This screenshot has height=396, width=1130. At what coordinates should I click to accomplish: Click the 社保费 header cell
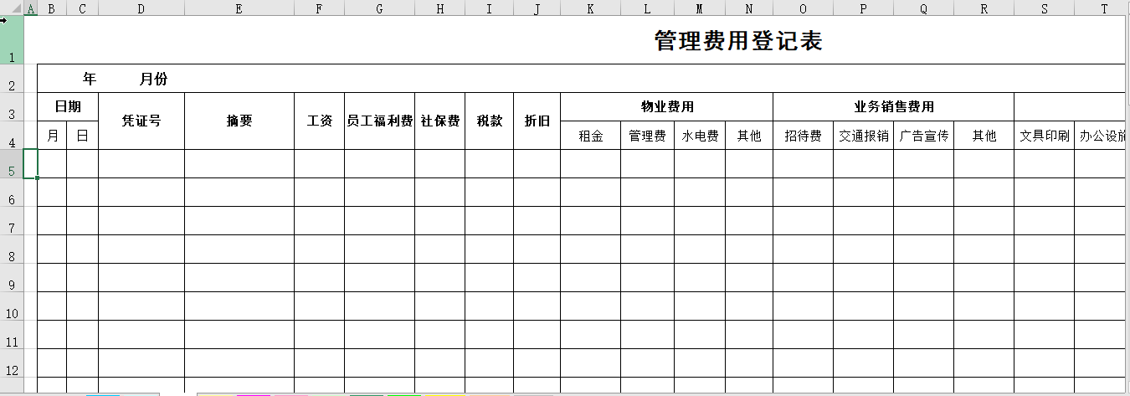(439, 121)
